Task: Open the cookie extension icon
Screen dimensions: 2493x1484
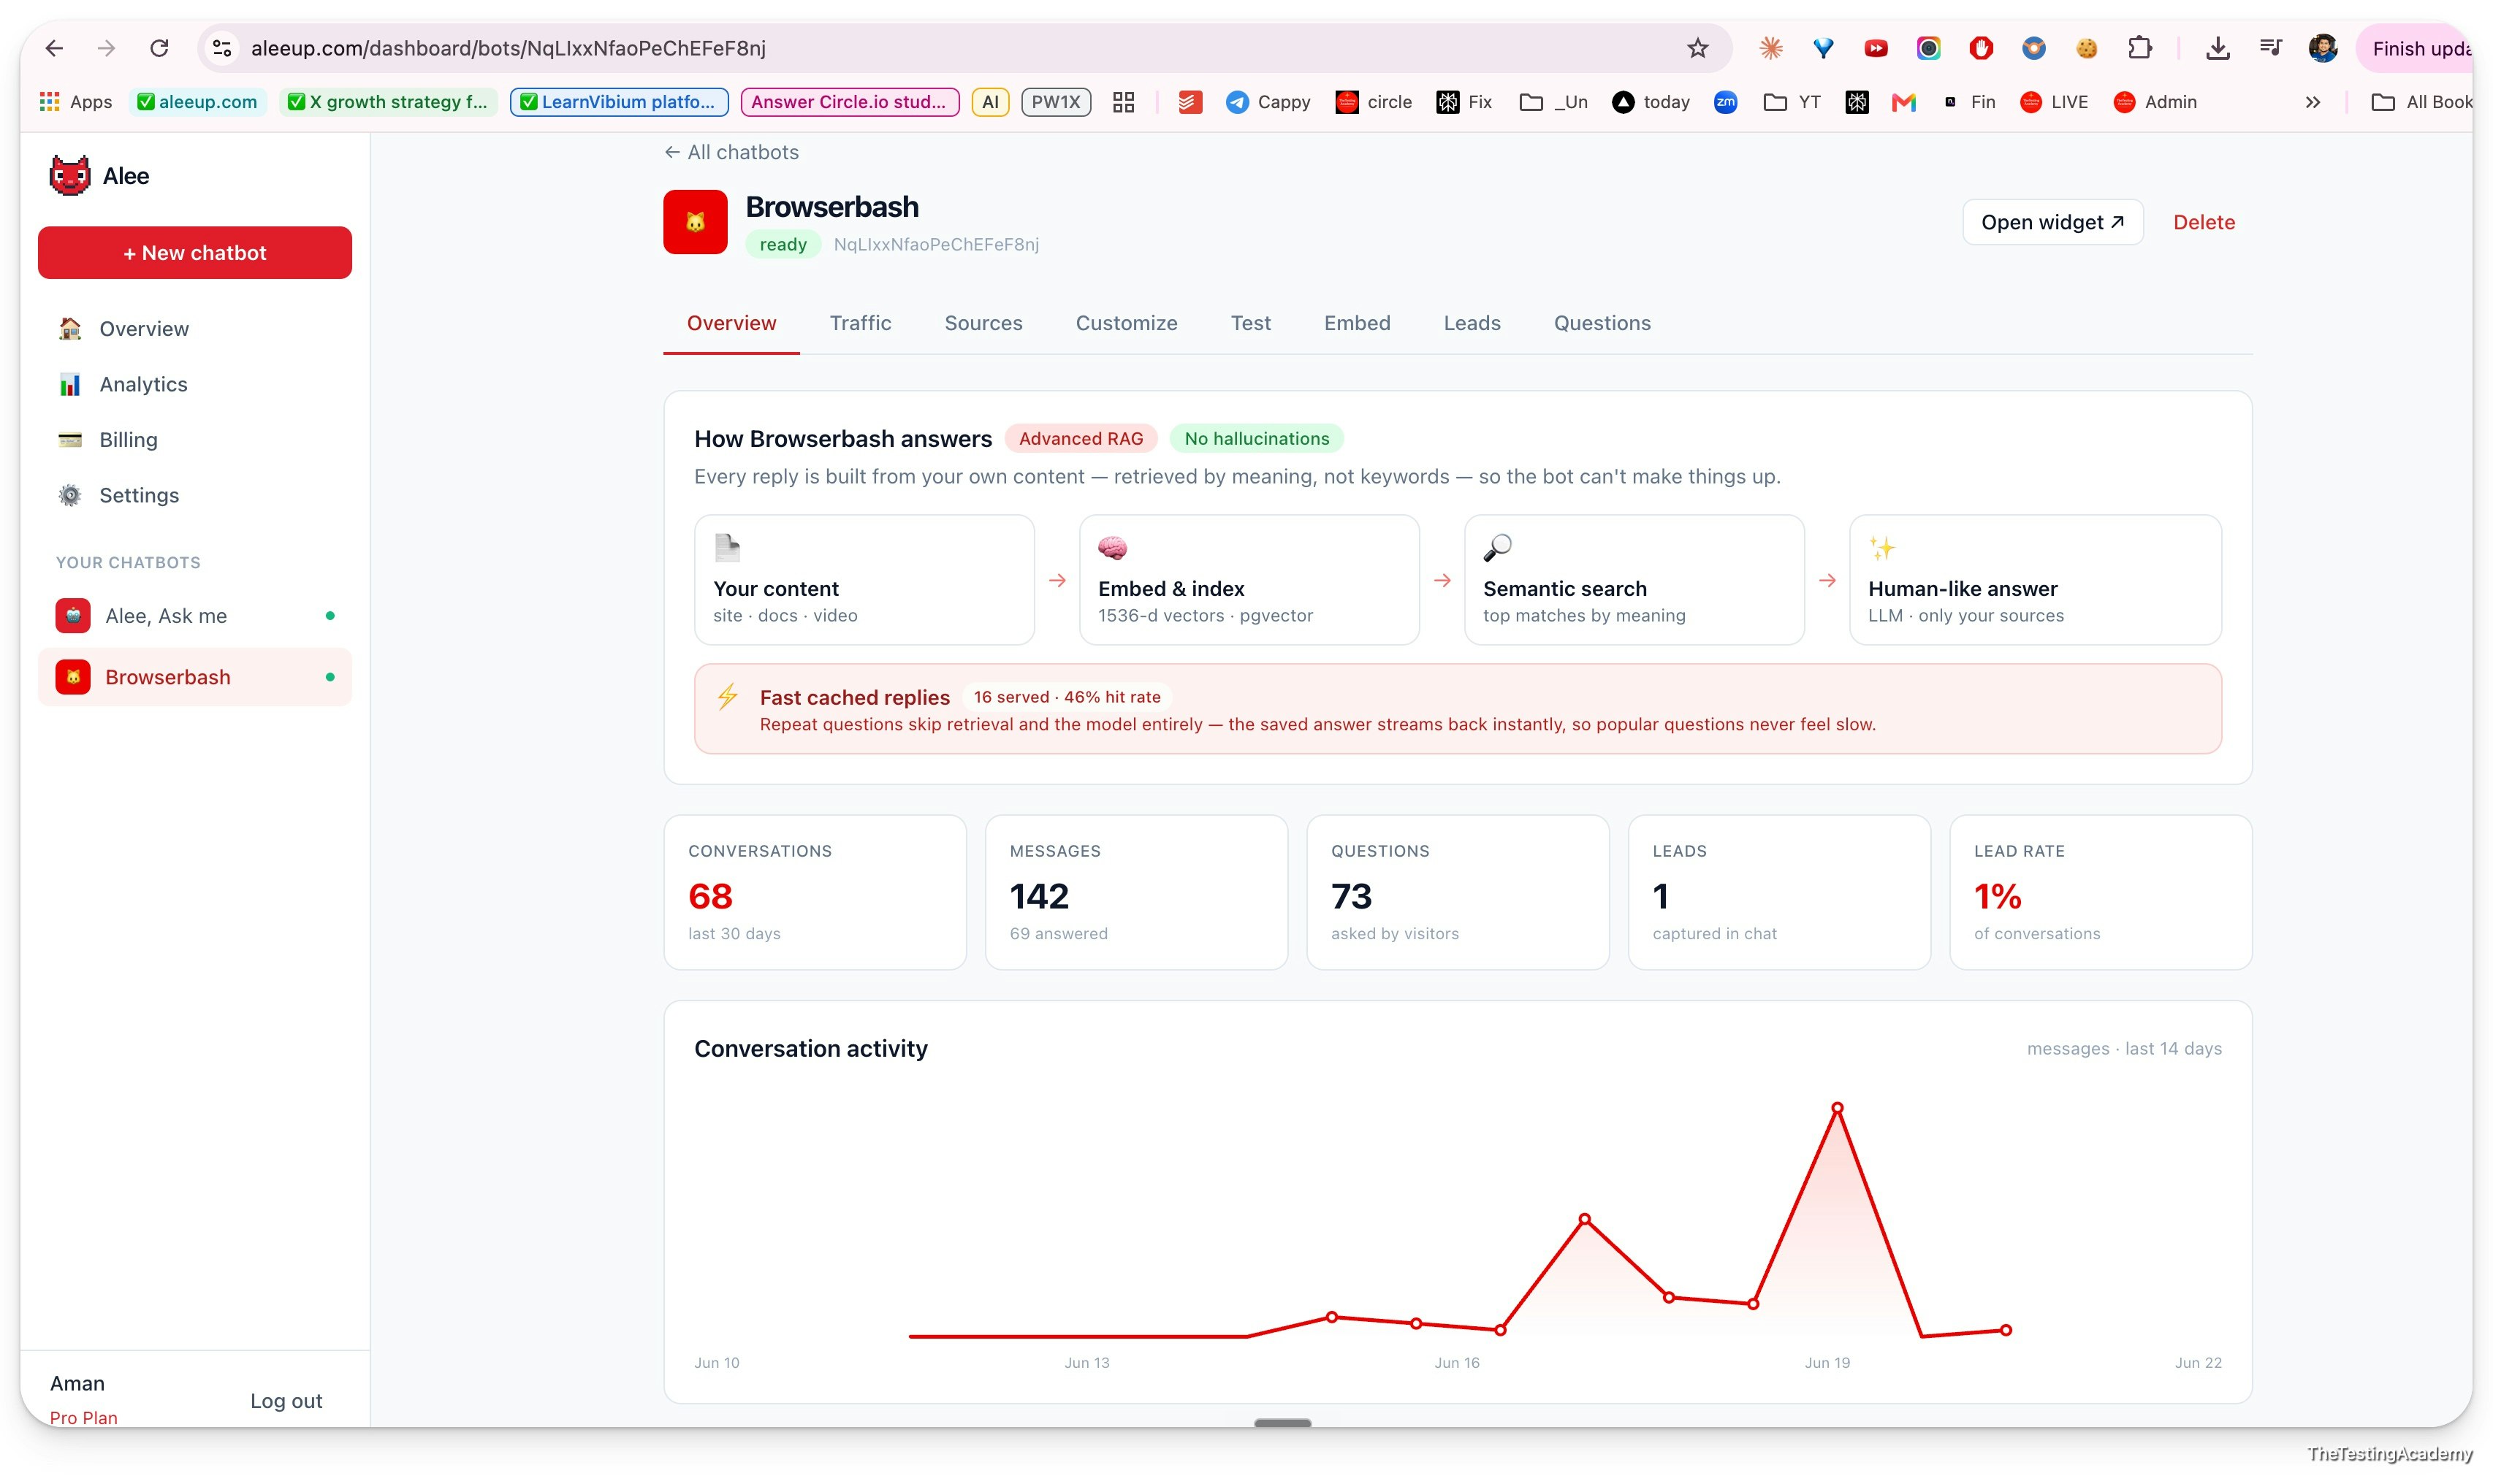Action: pos(2086,48)
